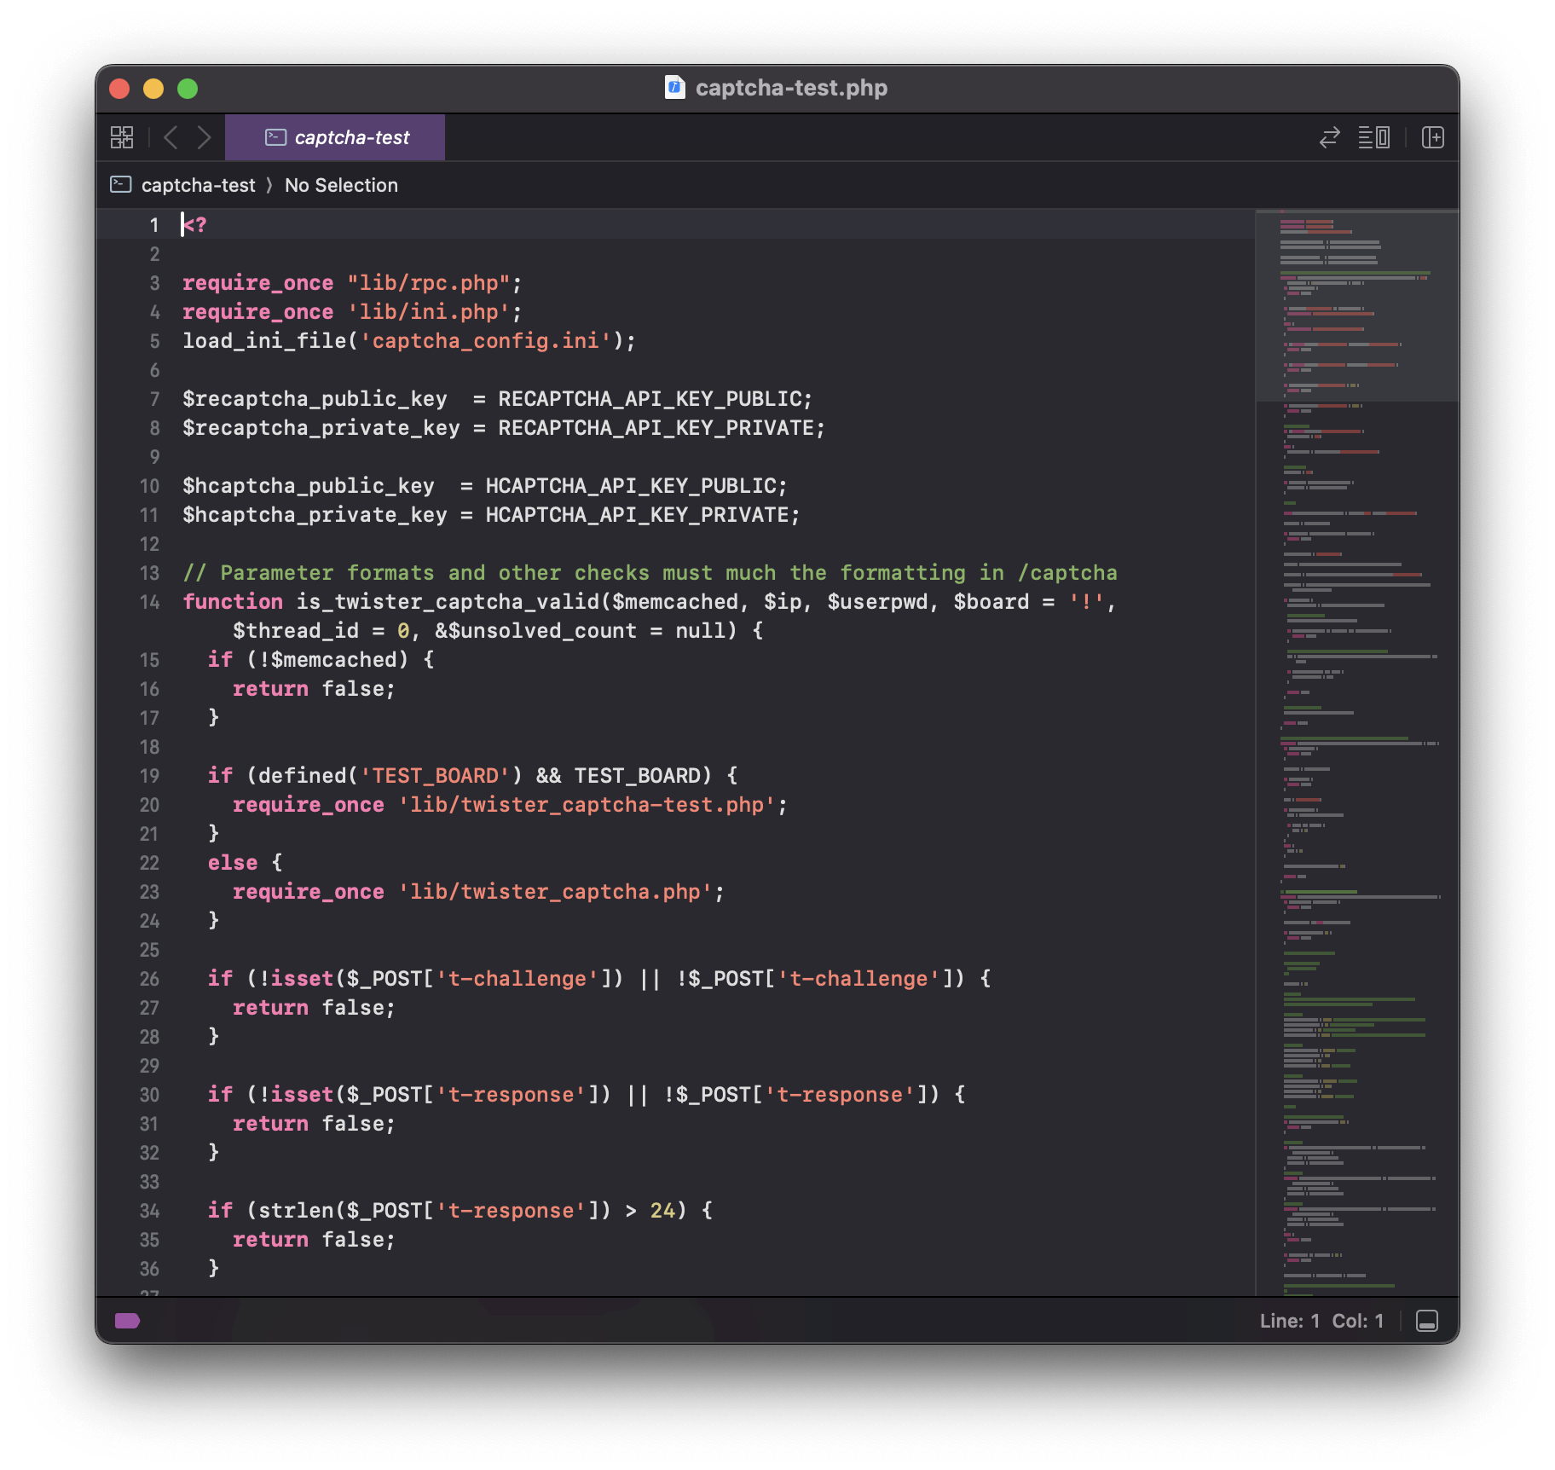The image size is (1555, 1470).
Task: Open the captcha-test breadcrumb path item
Action: pos(198,185)
